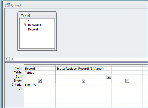Image resolution: width=148 pixels, height=108 pixels.
Task: Select RecordID field in Table1
Action: 34,25
